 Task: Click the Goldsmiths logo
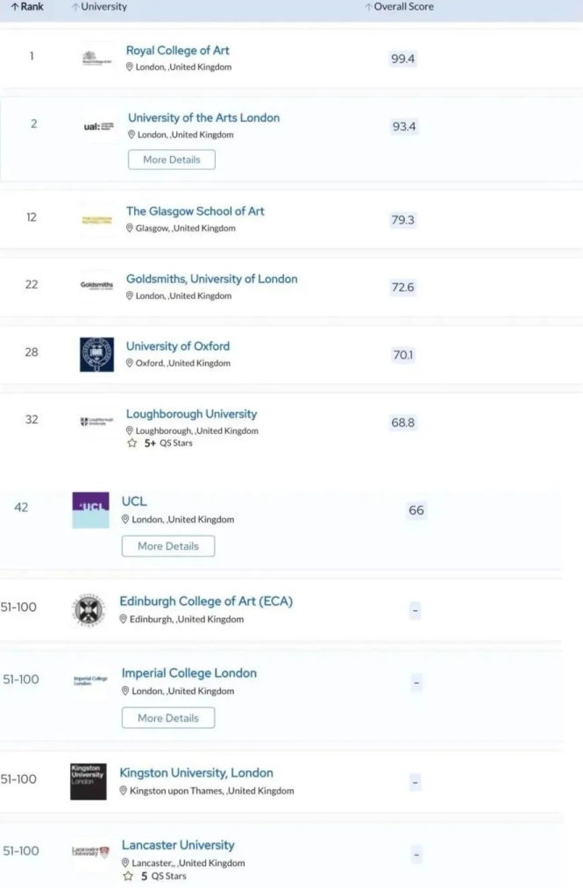(96, 286)
